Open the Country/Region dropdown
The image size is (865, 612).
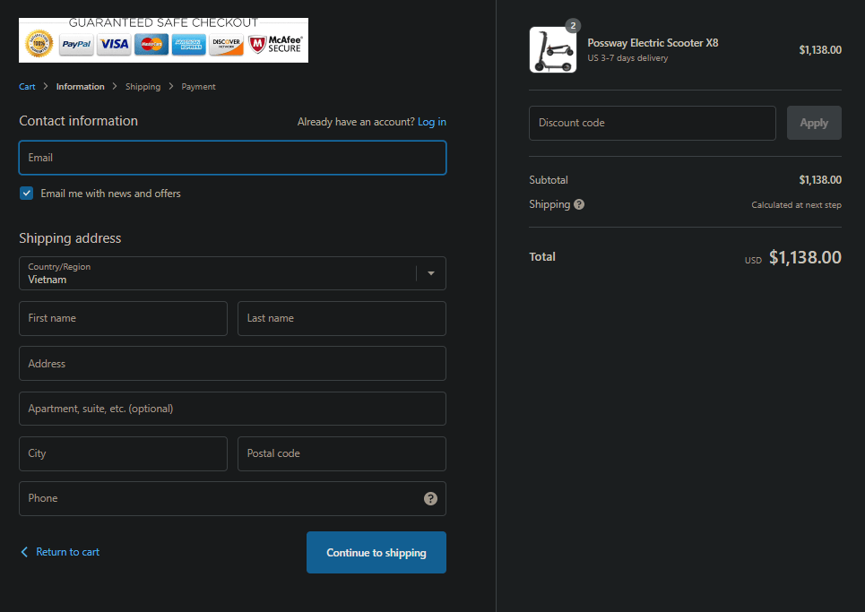pyautogui.click(x=232, y=273)
